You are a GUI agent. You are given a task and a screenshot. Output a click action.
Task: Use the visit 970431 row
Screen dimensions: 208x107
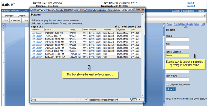[34, 33]
